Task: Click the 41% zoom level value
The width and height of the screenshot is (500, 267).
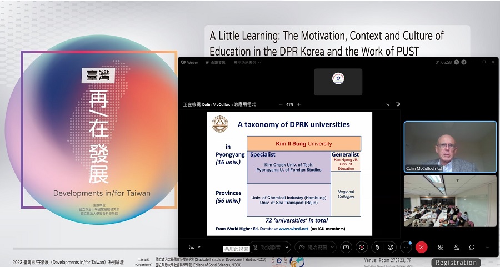Action: (x=289, y=104)
